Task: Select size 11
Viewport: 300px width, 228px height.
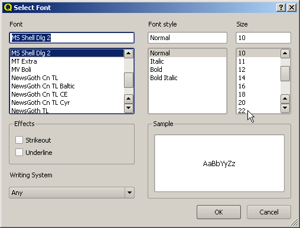Action: pos(259,61)
